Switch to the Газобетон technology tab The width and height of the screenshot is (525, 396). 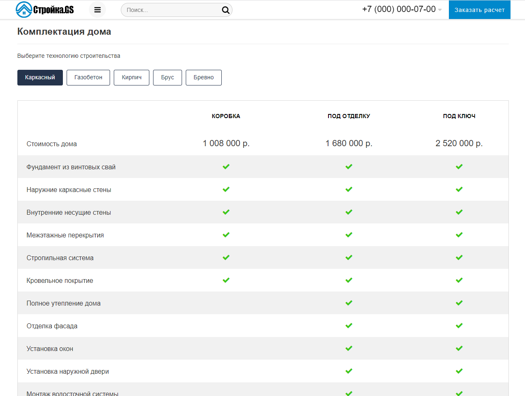88,78
